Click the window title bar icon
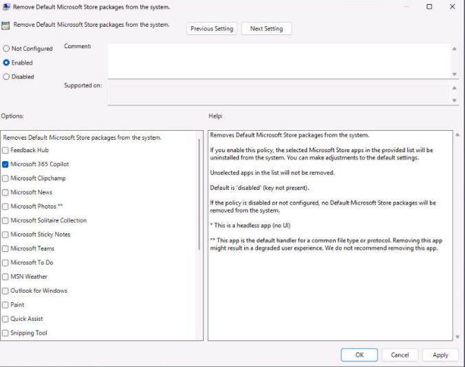This screenshot has height=367, width=465. [x=6, y=7]
